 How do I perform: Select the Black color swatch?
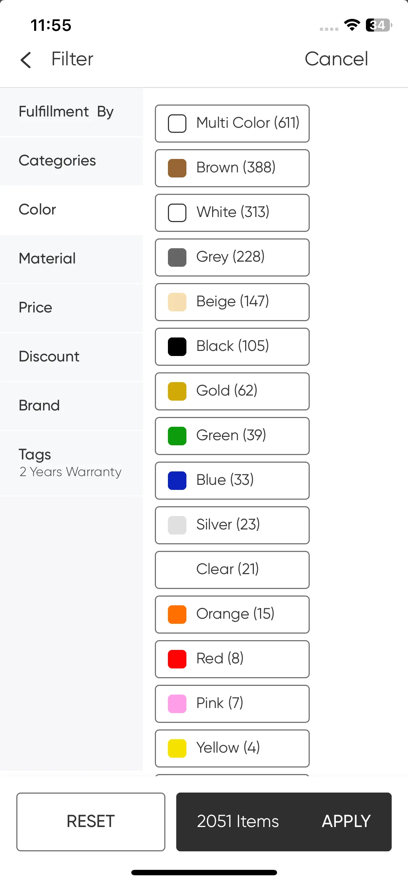177,347
